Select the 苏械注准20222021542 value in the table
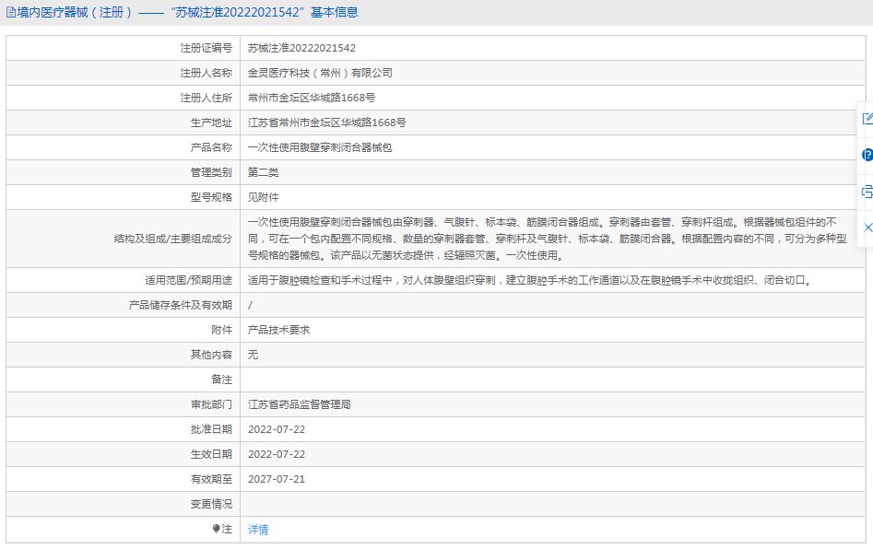Screen dimensions: 873x549 pyautogui.click(x=301, y=49)
